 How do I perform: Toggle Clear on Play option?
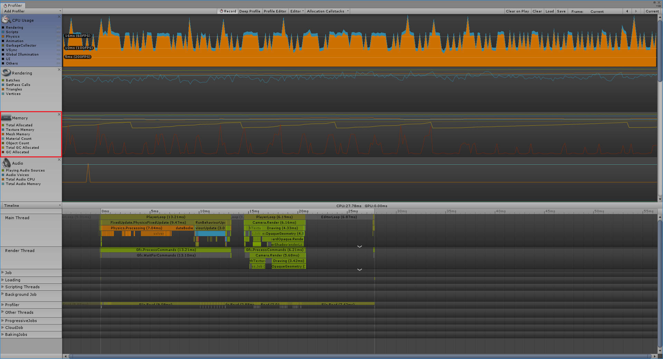pyautogui.click(x=517, y=11)
